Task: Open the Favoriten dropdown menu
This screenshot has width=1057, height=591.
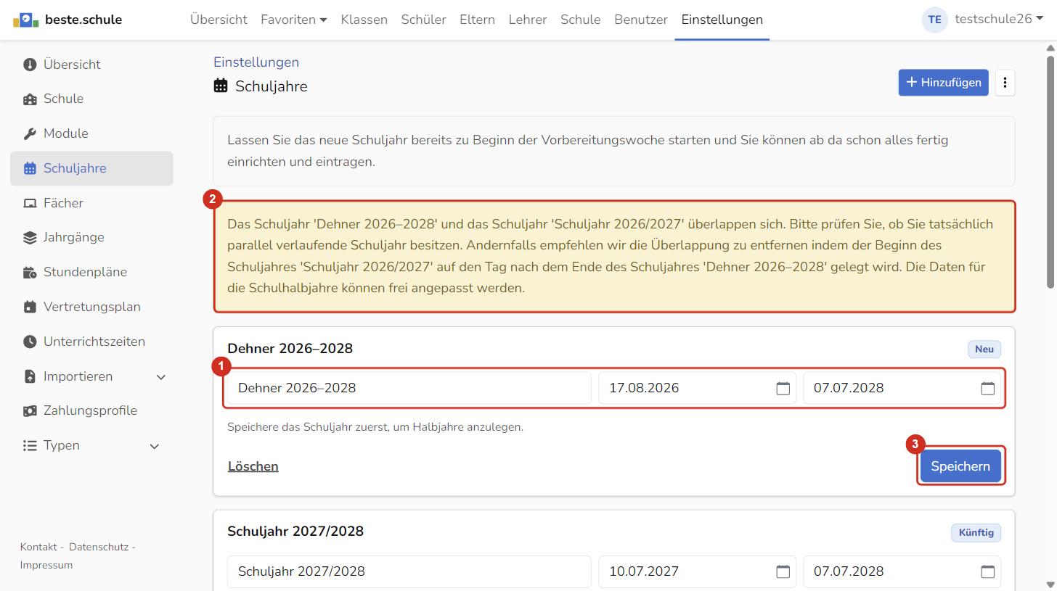Action: (294, 20)
